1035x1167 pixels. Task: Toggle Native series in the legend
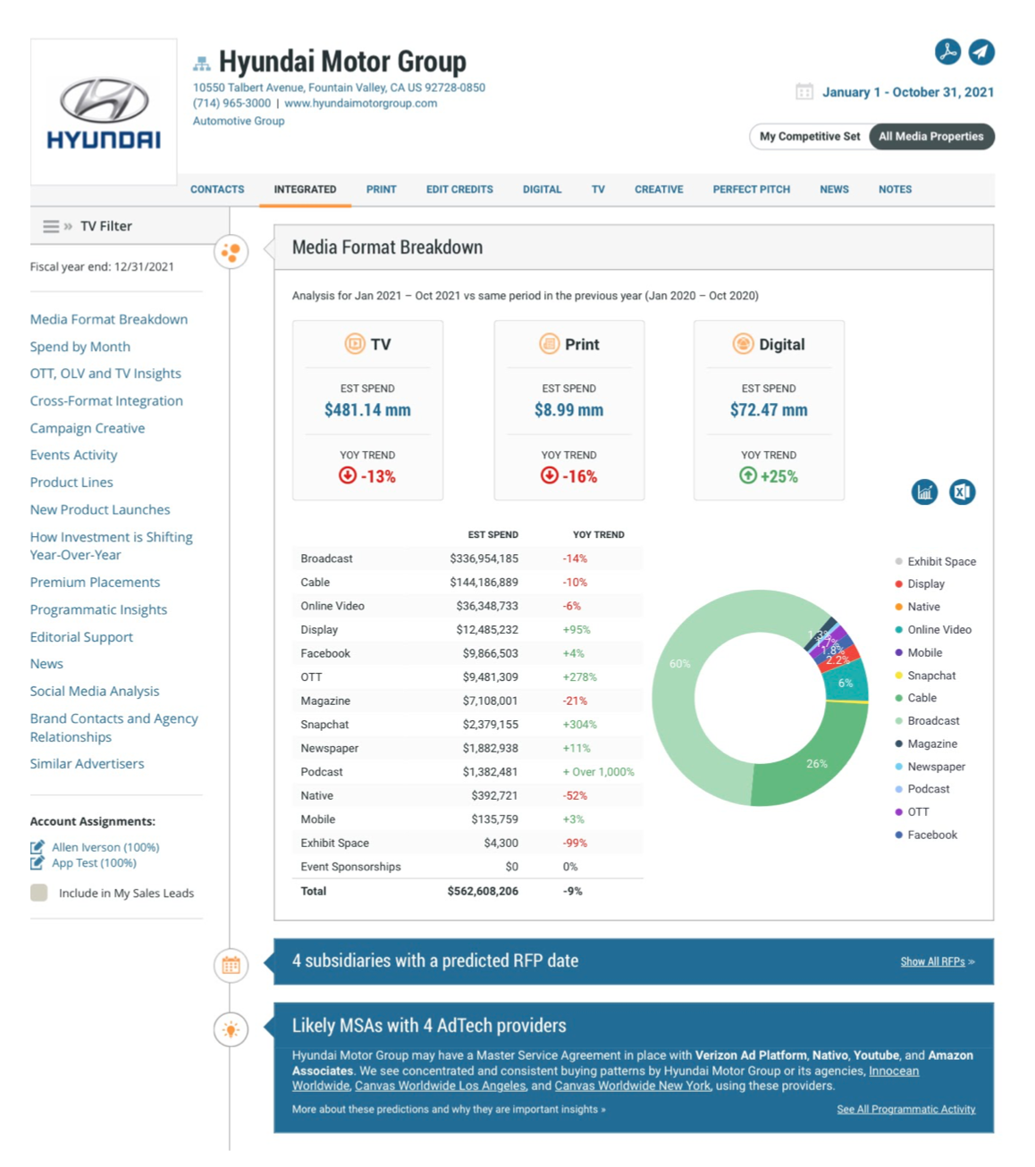(917, 607)
